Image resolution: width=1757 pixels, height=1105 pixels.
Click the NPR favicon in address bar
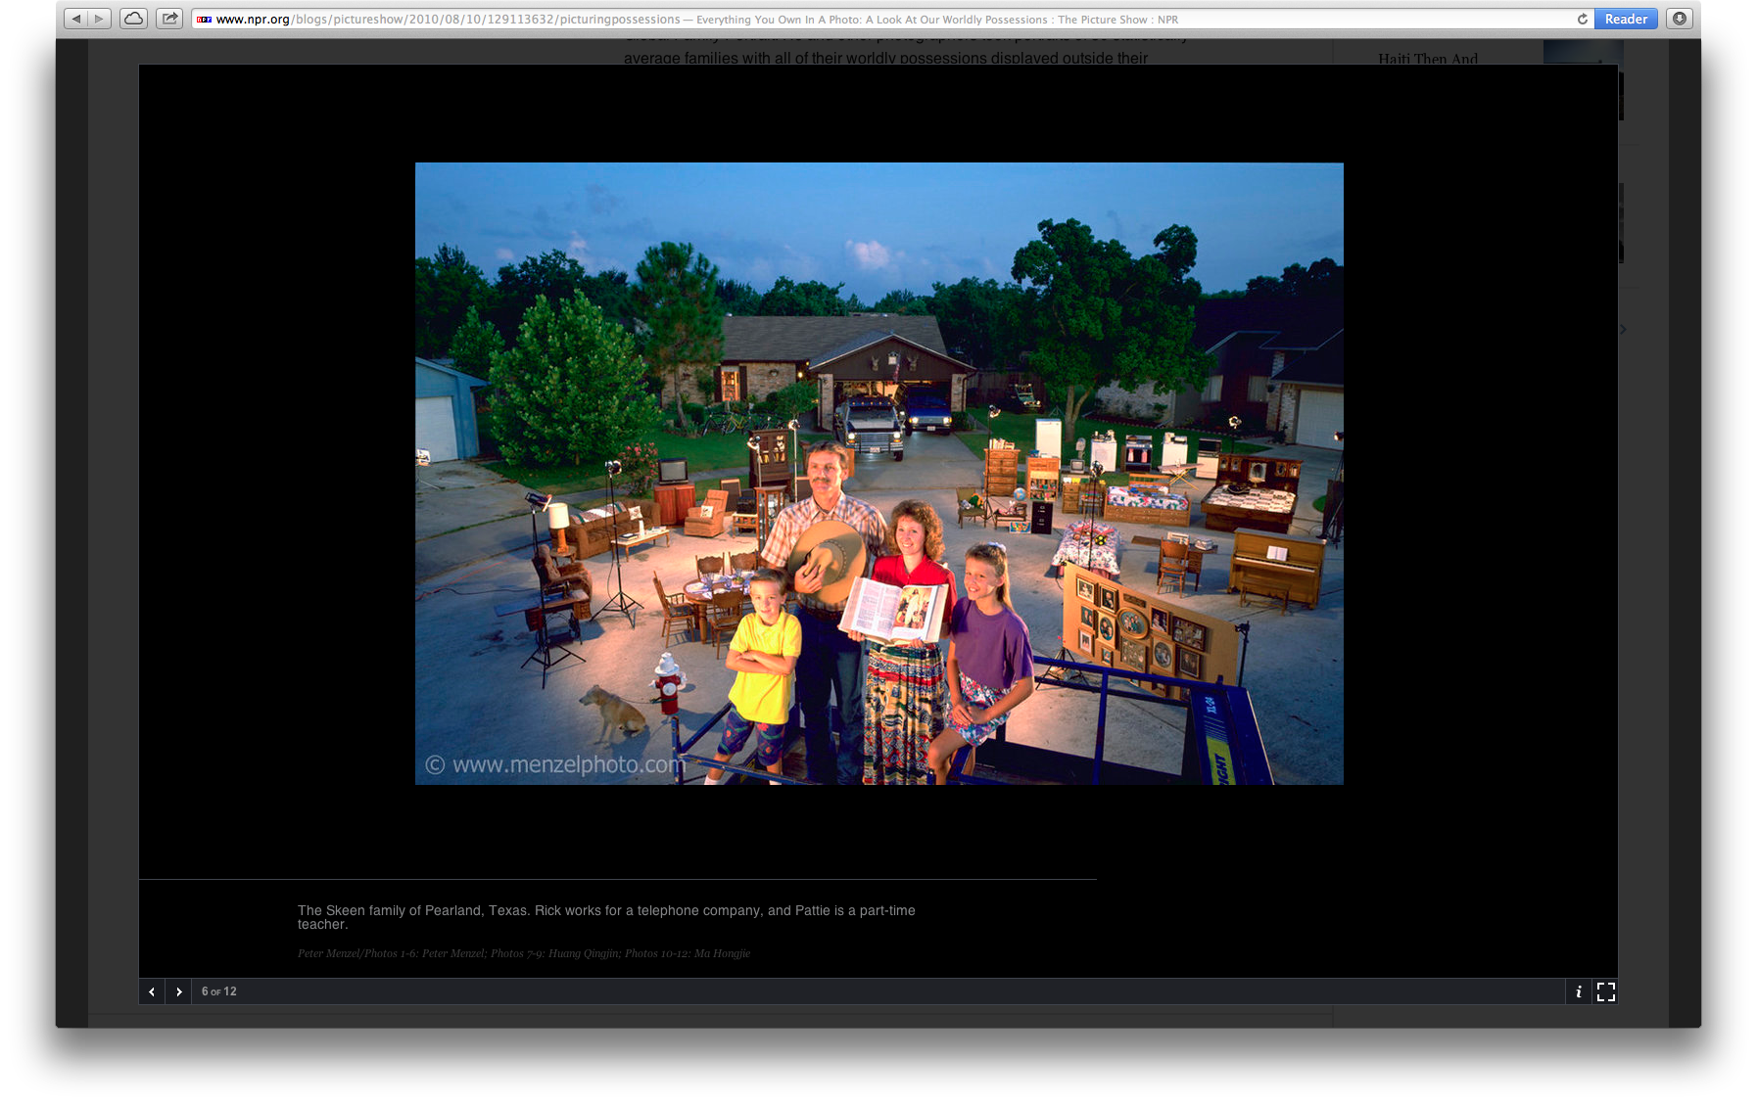pyautogui.click(x=204, y=20)
